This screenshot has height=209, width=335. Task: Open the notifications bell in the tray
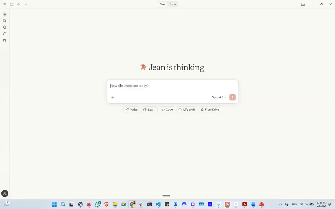330,204
